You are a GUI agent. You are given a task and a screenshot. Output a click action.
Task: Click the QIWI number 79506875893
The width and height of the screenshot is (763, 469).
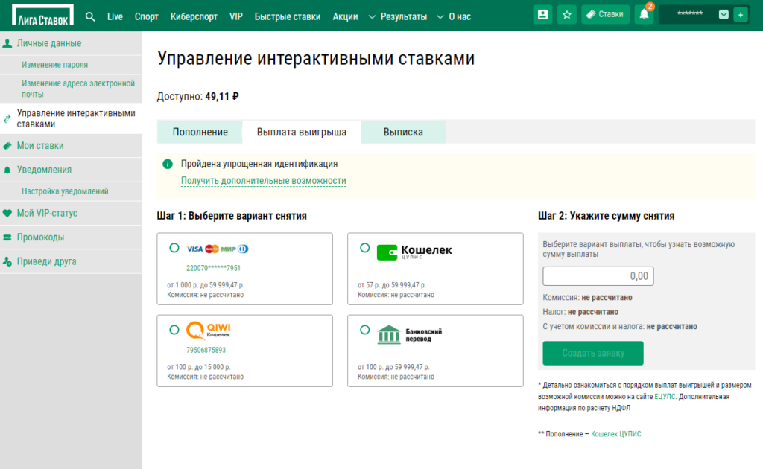click(x=206, y=351)
